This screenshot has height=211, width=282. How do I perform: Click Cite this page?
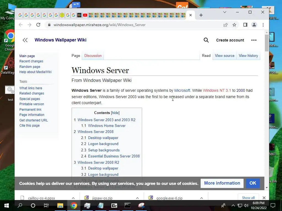(x=29, y=126)
